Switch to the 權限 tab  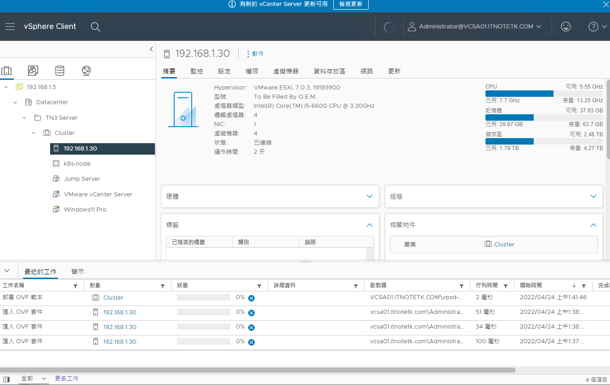(x=252, y=71)
